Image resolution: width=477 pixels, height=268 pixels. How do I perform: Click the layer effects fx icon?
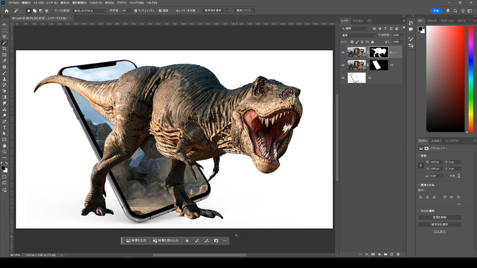tap(366, 254)
